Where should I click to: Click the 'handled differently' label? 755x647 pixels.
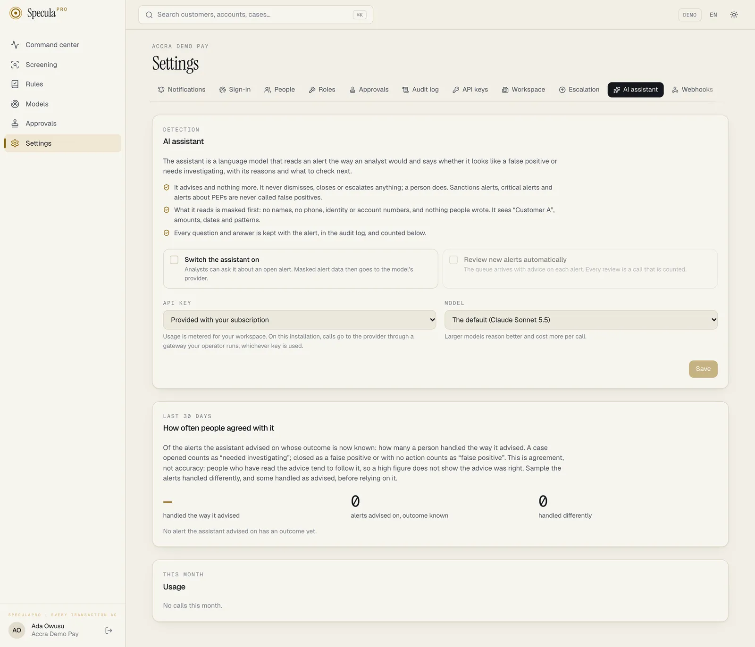(565, 515)
